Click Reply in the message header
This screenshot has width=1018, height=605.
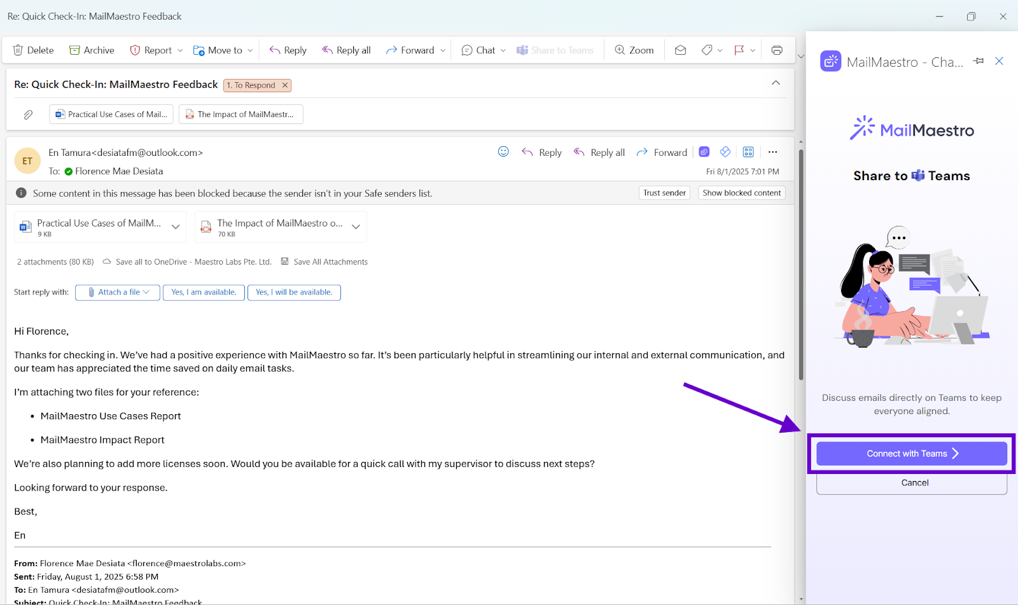pyautogui.click(x=542, y=153)
